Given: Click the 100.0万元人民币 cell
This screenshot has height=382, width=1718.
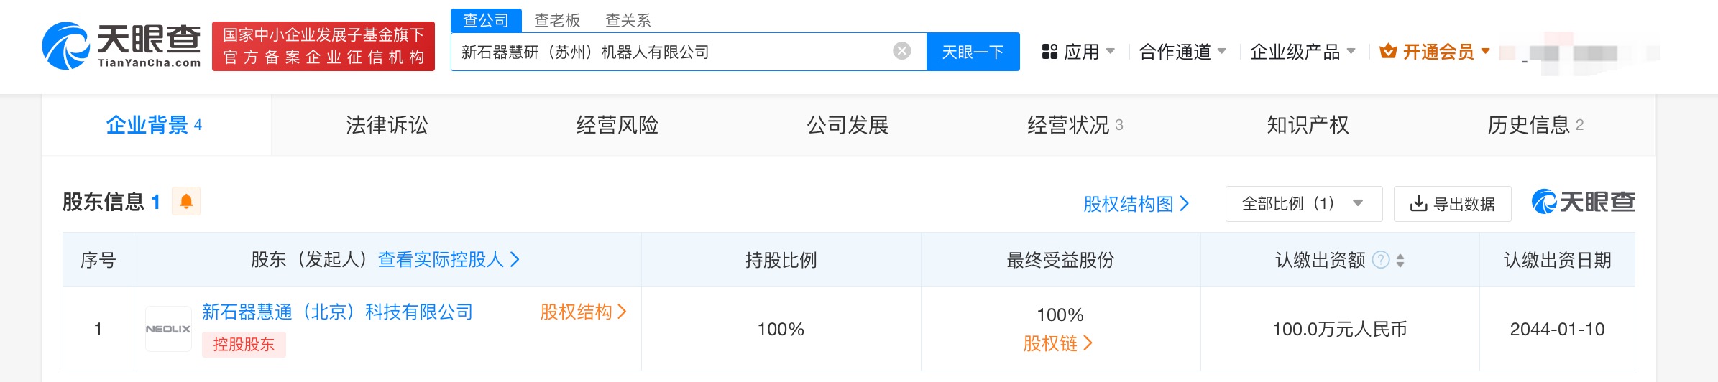Looking at the screenshot, I should (x=1340, y=330).
